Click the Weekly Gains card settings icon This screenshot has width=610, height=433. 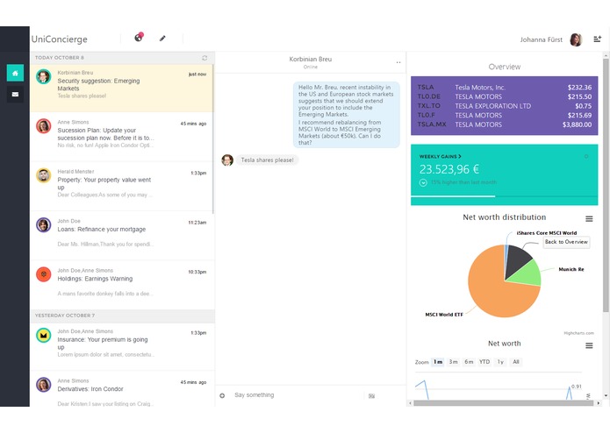(x=586, y=157)
